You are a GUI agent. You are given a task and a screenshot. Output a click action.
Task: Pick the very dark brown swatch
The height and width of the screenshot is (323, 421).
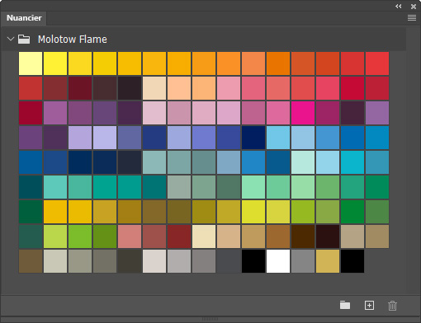click(328, 236)
